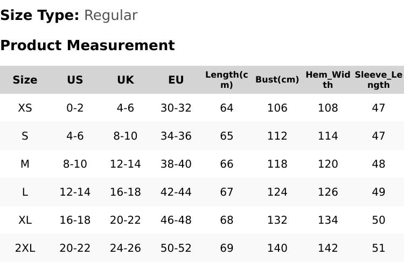Click the Sleeve_Length column header
The width and height of the screenshot is (404, 262).
pyautogui.click(x=378, y=80)
